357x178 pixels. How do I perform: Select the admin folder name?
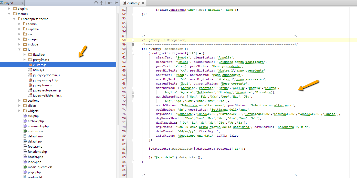click(x=32, y=24)
